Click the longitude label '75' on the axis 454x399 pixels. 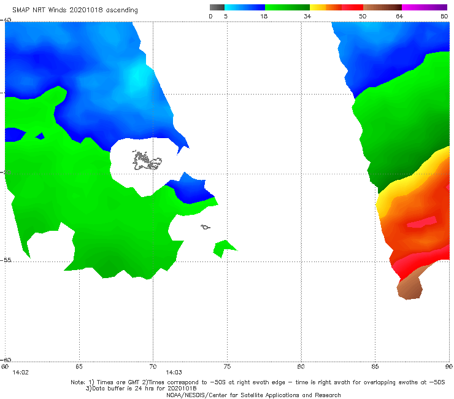227,366
